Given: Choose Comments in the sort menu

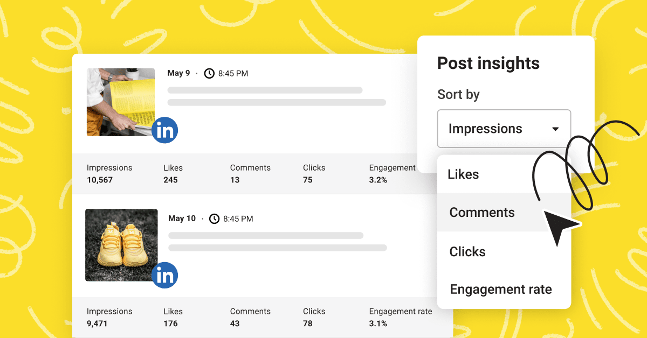Looking at the screenshot, I should 482,212.
